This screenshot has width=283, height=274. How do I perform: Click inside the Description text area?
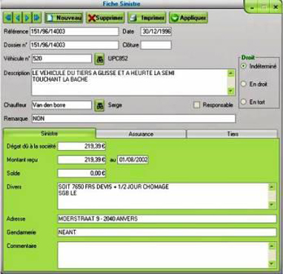coord(130,82)
